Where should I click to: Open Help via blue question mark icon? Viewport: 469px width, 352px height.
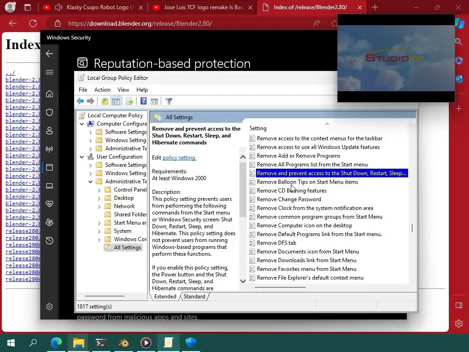point(143,101)
